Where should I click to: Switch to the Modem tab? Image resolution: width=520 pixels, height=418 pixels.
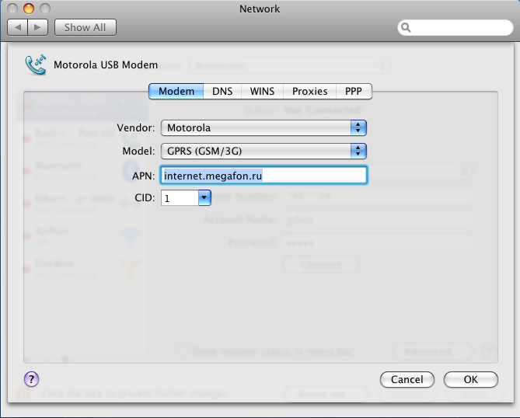[176, 91]
